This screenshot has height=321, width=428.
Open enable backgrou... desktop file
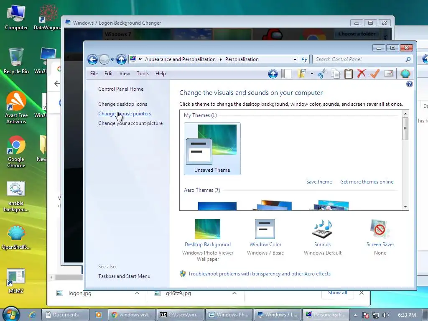tap(16, 197)
